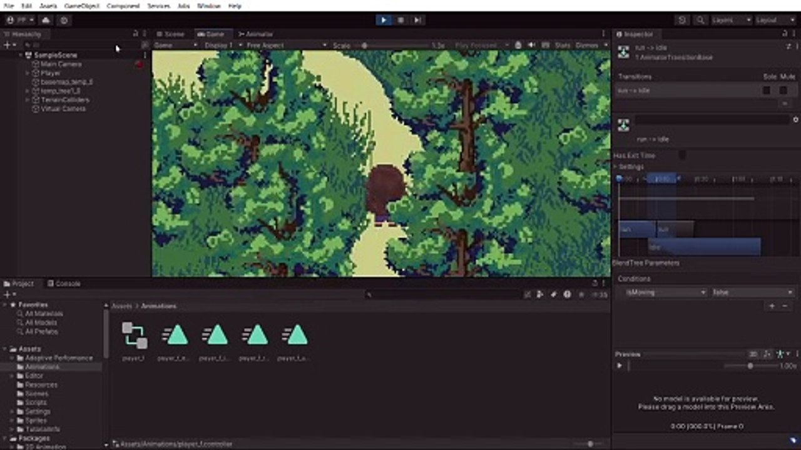
Task: Click the Step forward button next to Pause
Action: (417, 20)
